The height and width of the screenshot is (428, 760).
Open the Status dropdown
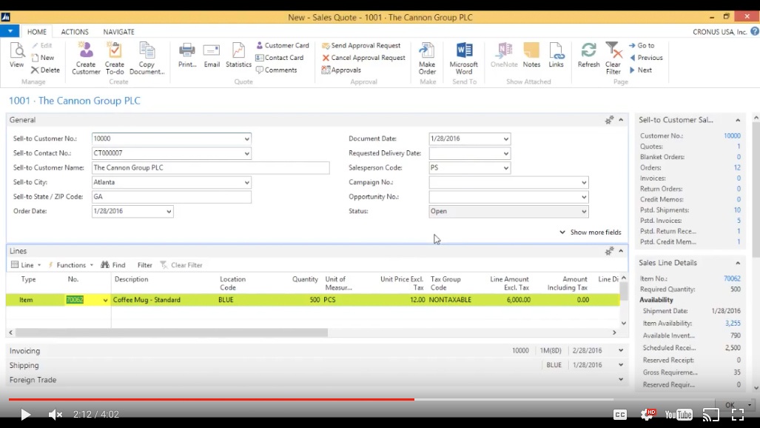pyautogui.click(x=584, y=212)
